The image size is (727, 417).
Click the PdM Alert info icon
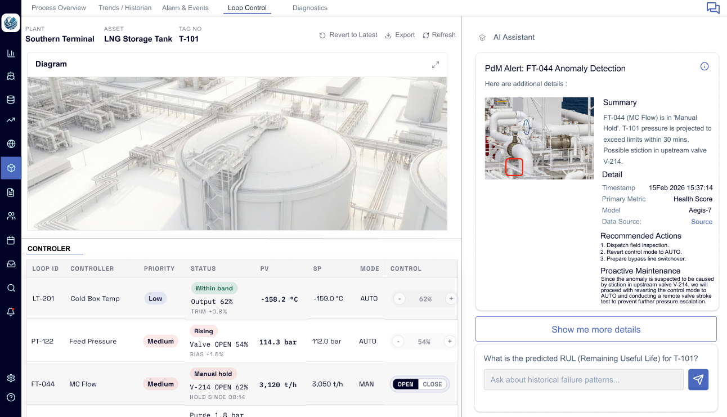tap(704, 66)
